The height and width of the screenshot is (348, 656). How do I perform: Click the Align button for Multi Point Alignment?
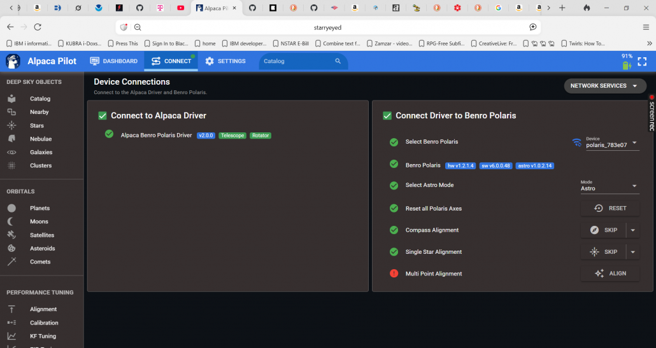(610, 274)
